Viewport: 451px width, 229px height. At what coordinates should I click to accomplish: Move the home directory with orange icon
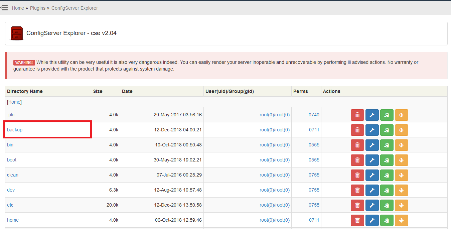click(x=402, y=220)
